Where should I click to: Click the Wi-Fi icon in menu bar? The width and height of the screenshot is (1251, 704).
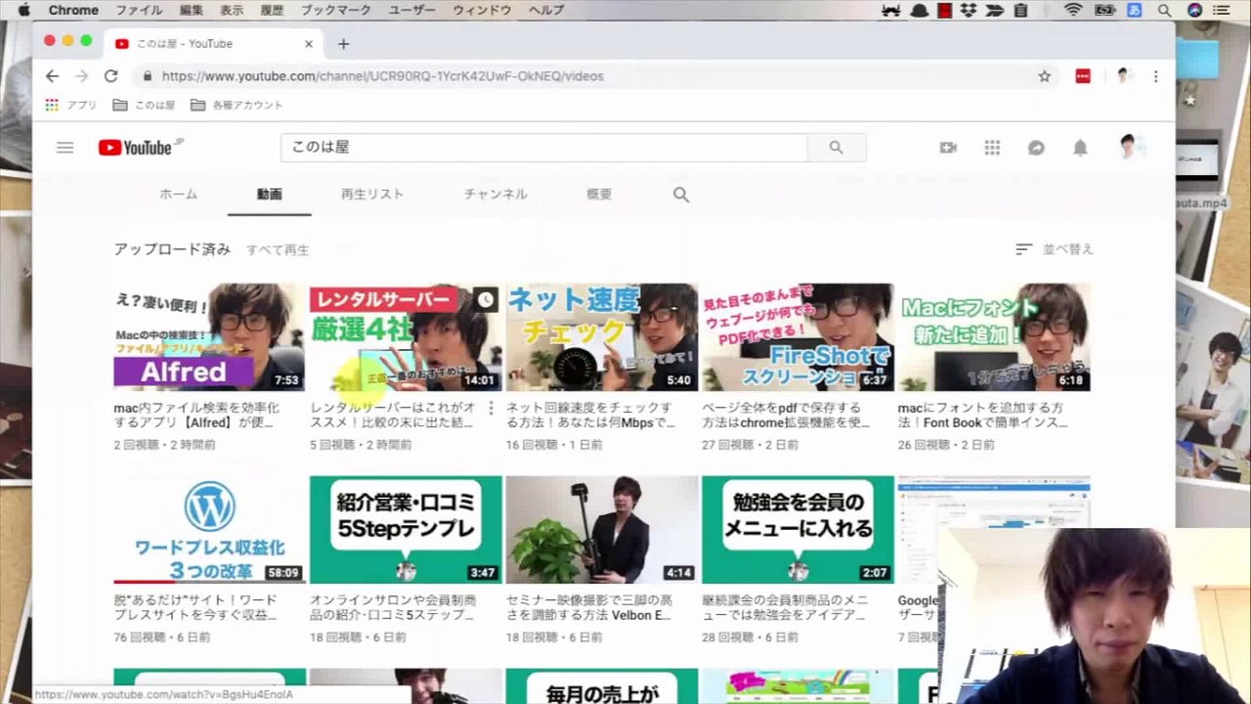point(1073,10)
